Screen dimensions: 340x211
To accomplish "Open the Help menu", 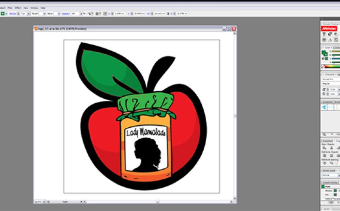I will click(x=43, y=8).
